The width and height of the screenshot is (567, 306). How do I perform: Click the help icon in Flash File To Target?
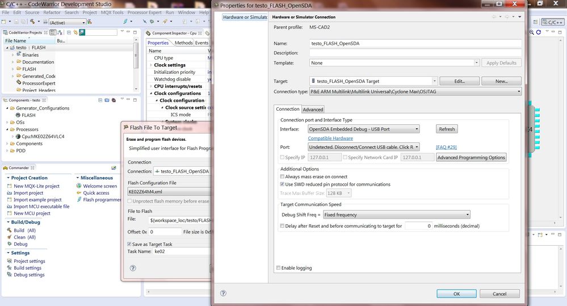(x=133, y=268)
